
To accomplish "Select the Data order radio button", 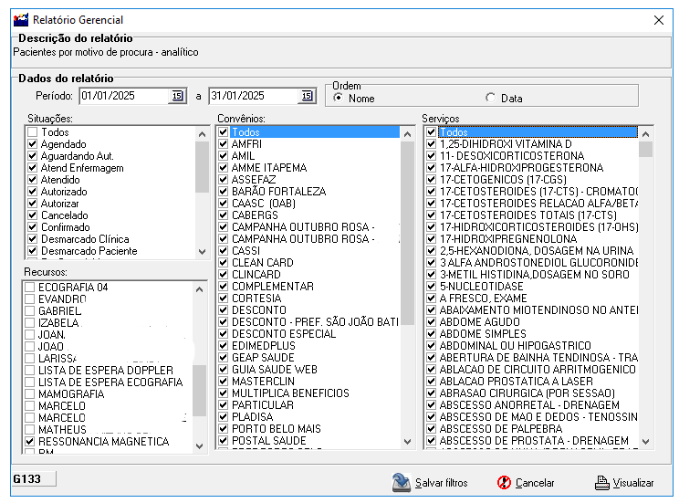I will [x=491, y=99].
